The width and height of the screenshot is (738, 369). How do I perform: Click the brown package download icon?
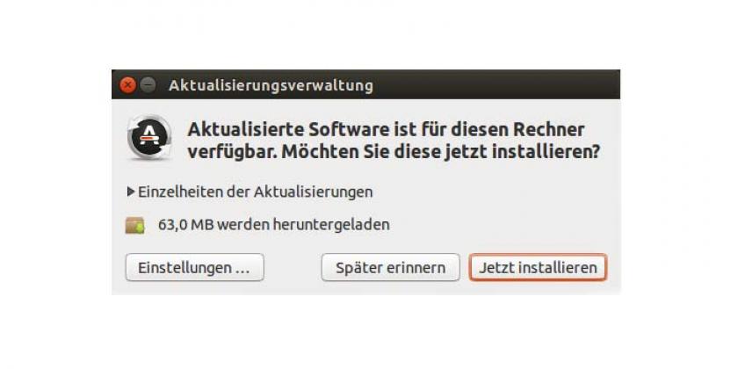(135, 225)
